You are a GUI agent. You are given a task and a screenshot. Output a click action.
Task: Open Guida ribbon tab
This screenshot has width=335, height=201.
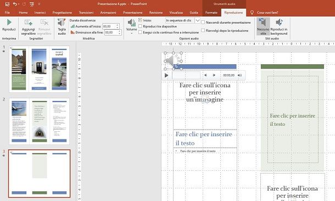pos(194,13)
